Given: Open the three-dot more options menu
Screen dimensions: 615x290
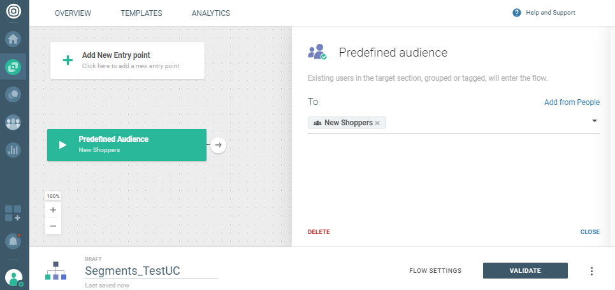Looking at the screenshot, I should tap(591, 271).
